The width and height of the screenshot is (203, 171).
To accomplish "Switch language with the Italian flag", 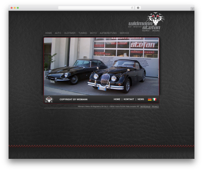I will [x=154, y=99].
